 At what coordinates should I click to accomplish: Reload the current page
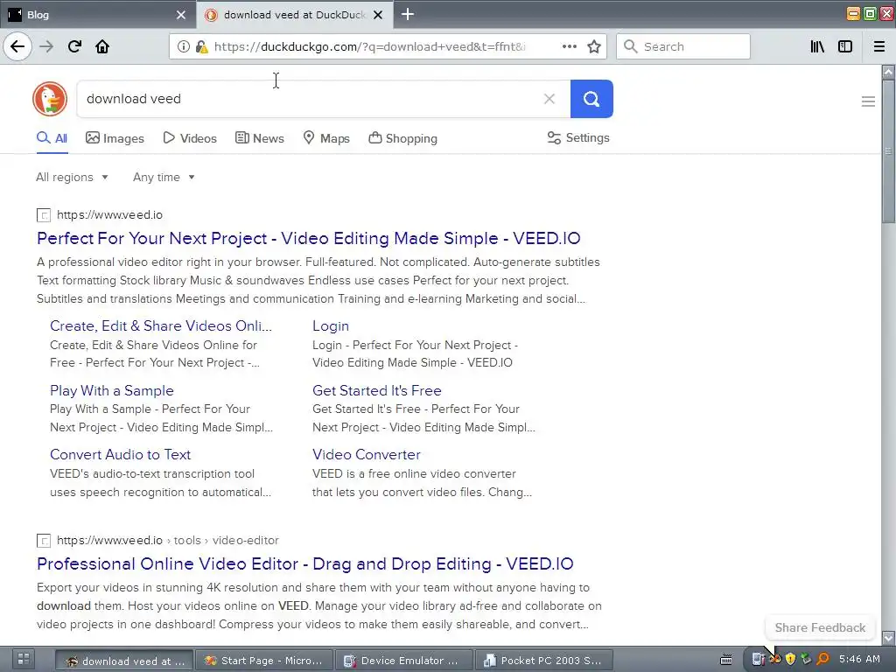click(x=75, y=46)
